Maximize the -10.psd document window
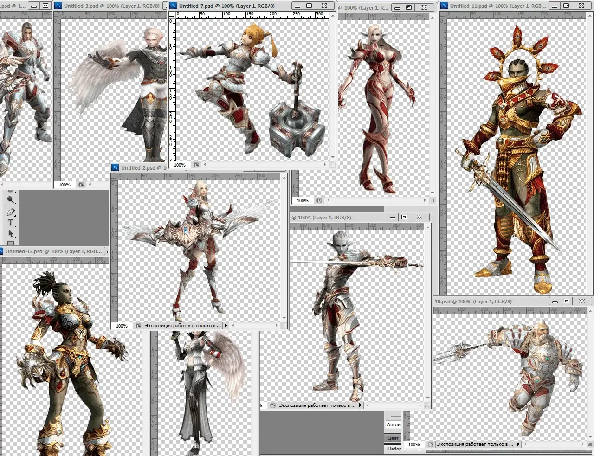The height and width of the screenshot is (456, 594). pos(567,301)
